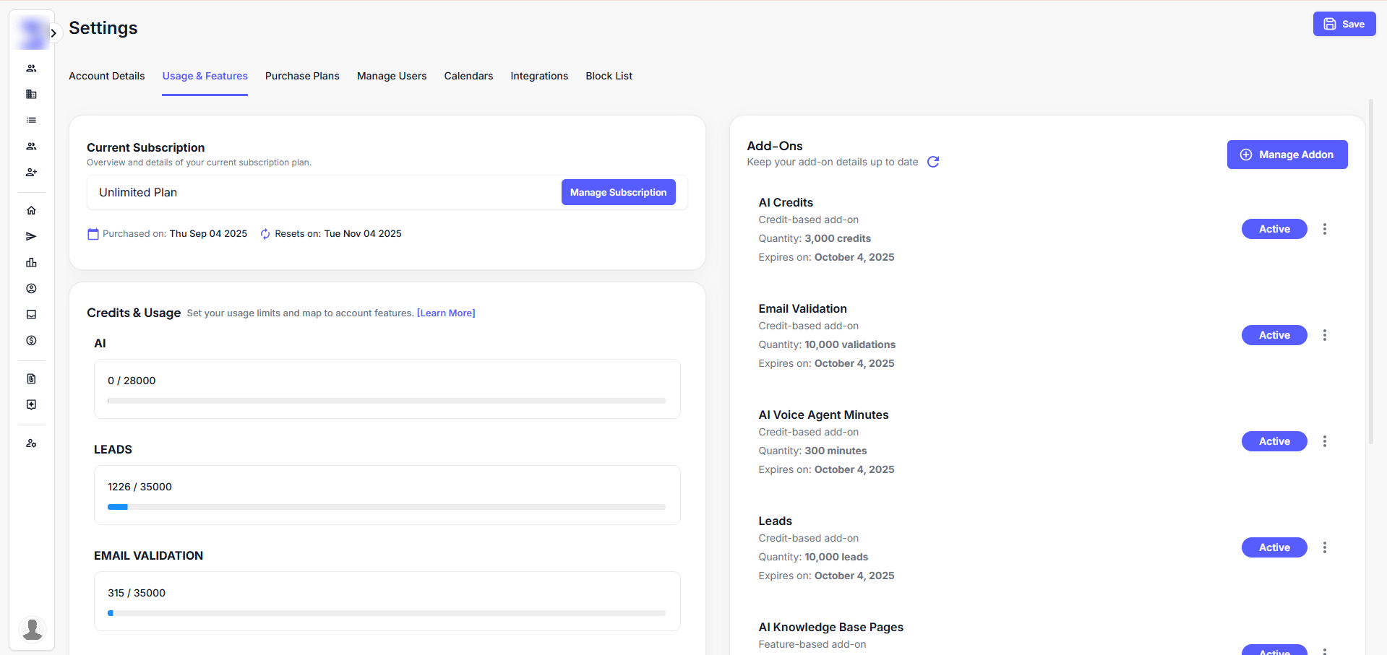Click the Manage Addon button
This screenshot has width=1387, height=655.
click(1287, 155)
